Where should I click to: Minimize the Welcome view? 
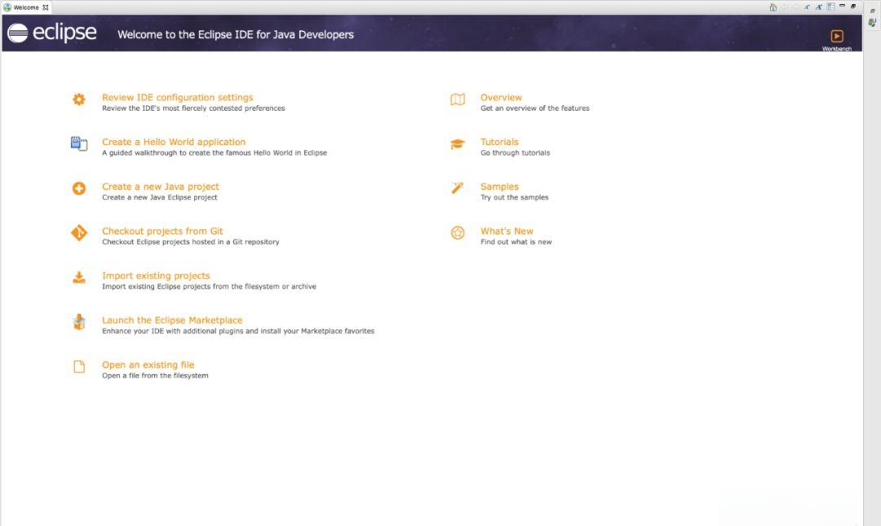[842, 6]
